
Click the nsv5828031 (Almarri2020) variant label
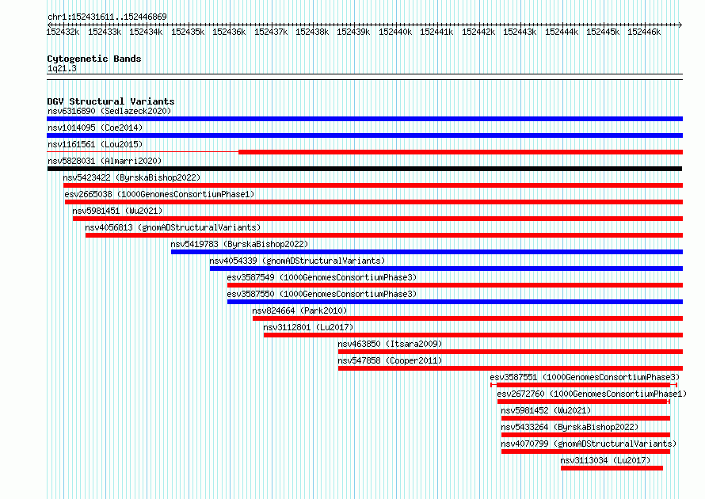tap(105, 161)
